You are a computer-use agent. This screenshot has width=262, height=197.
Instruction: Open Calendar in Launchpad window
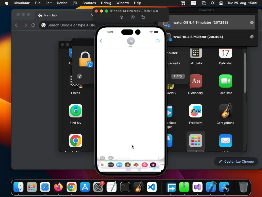225,57
